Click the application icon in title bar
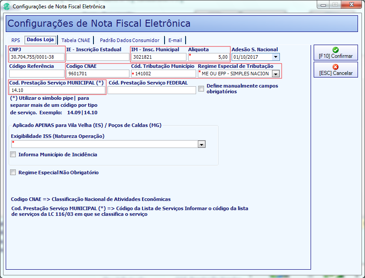Image resolution: width=365 pixels, height=278 pixels. tap(7, 7)
